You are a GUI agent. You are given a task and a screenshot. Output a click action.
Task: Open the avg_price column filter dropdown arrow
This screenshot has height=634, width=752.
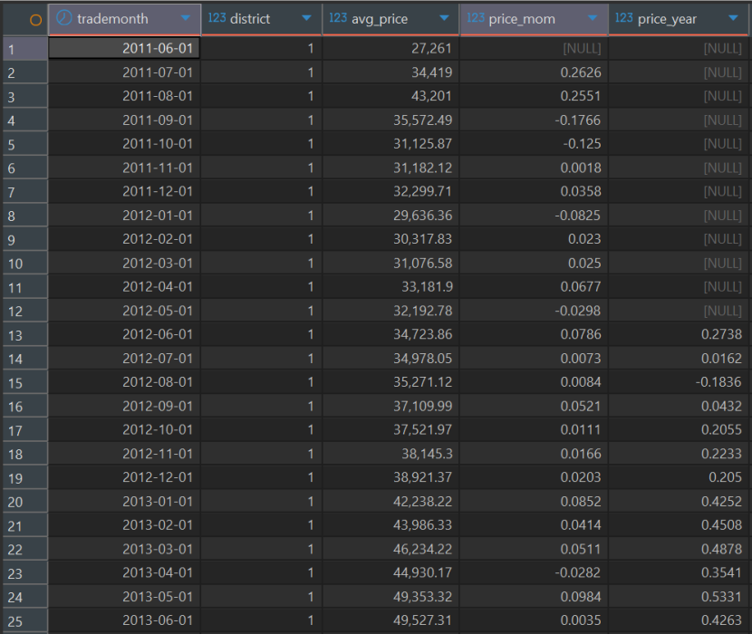pos(444,18)
